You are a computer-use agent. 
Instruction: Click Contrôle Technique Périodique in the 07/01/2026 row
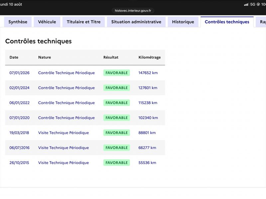[66, 73]
